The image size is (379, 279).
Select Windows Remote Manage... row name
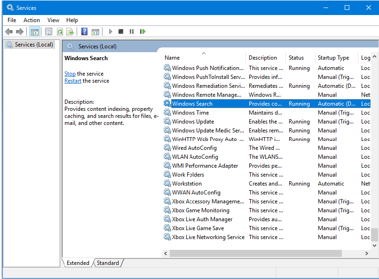[x=206, y=95]
